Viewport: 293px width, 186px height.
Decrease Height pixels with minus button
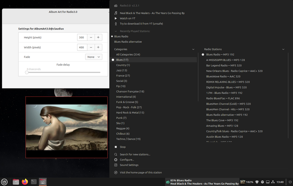point(91,38)
